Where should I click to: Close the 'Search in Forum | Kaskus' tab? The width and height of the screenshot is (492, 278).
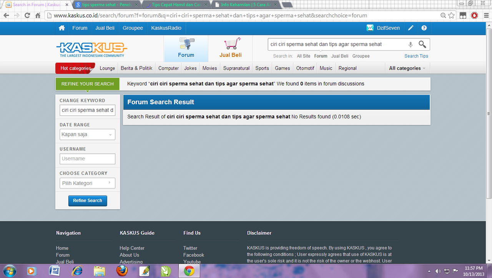point(67,5)
